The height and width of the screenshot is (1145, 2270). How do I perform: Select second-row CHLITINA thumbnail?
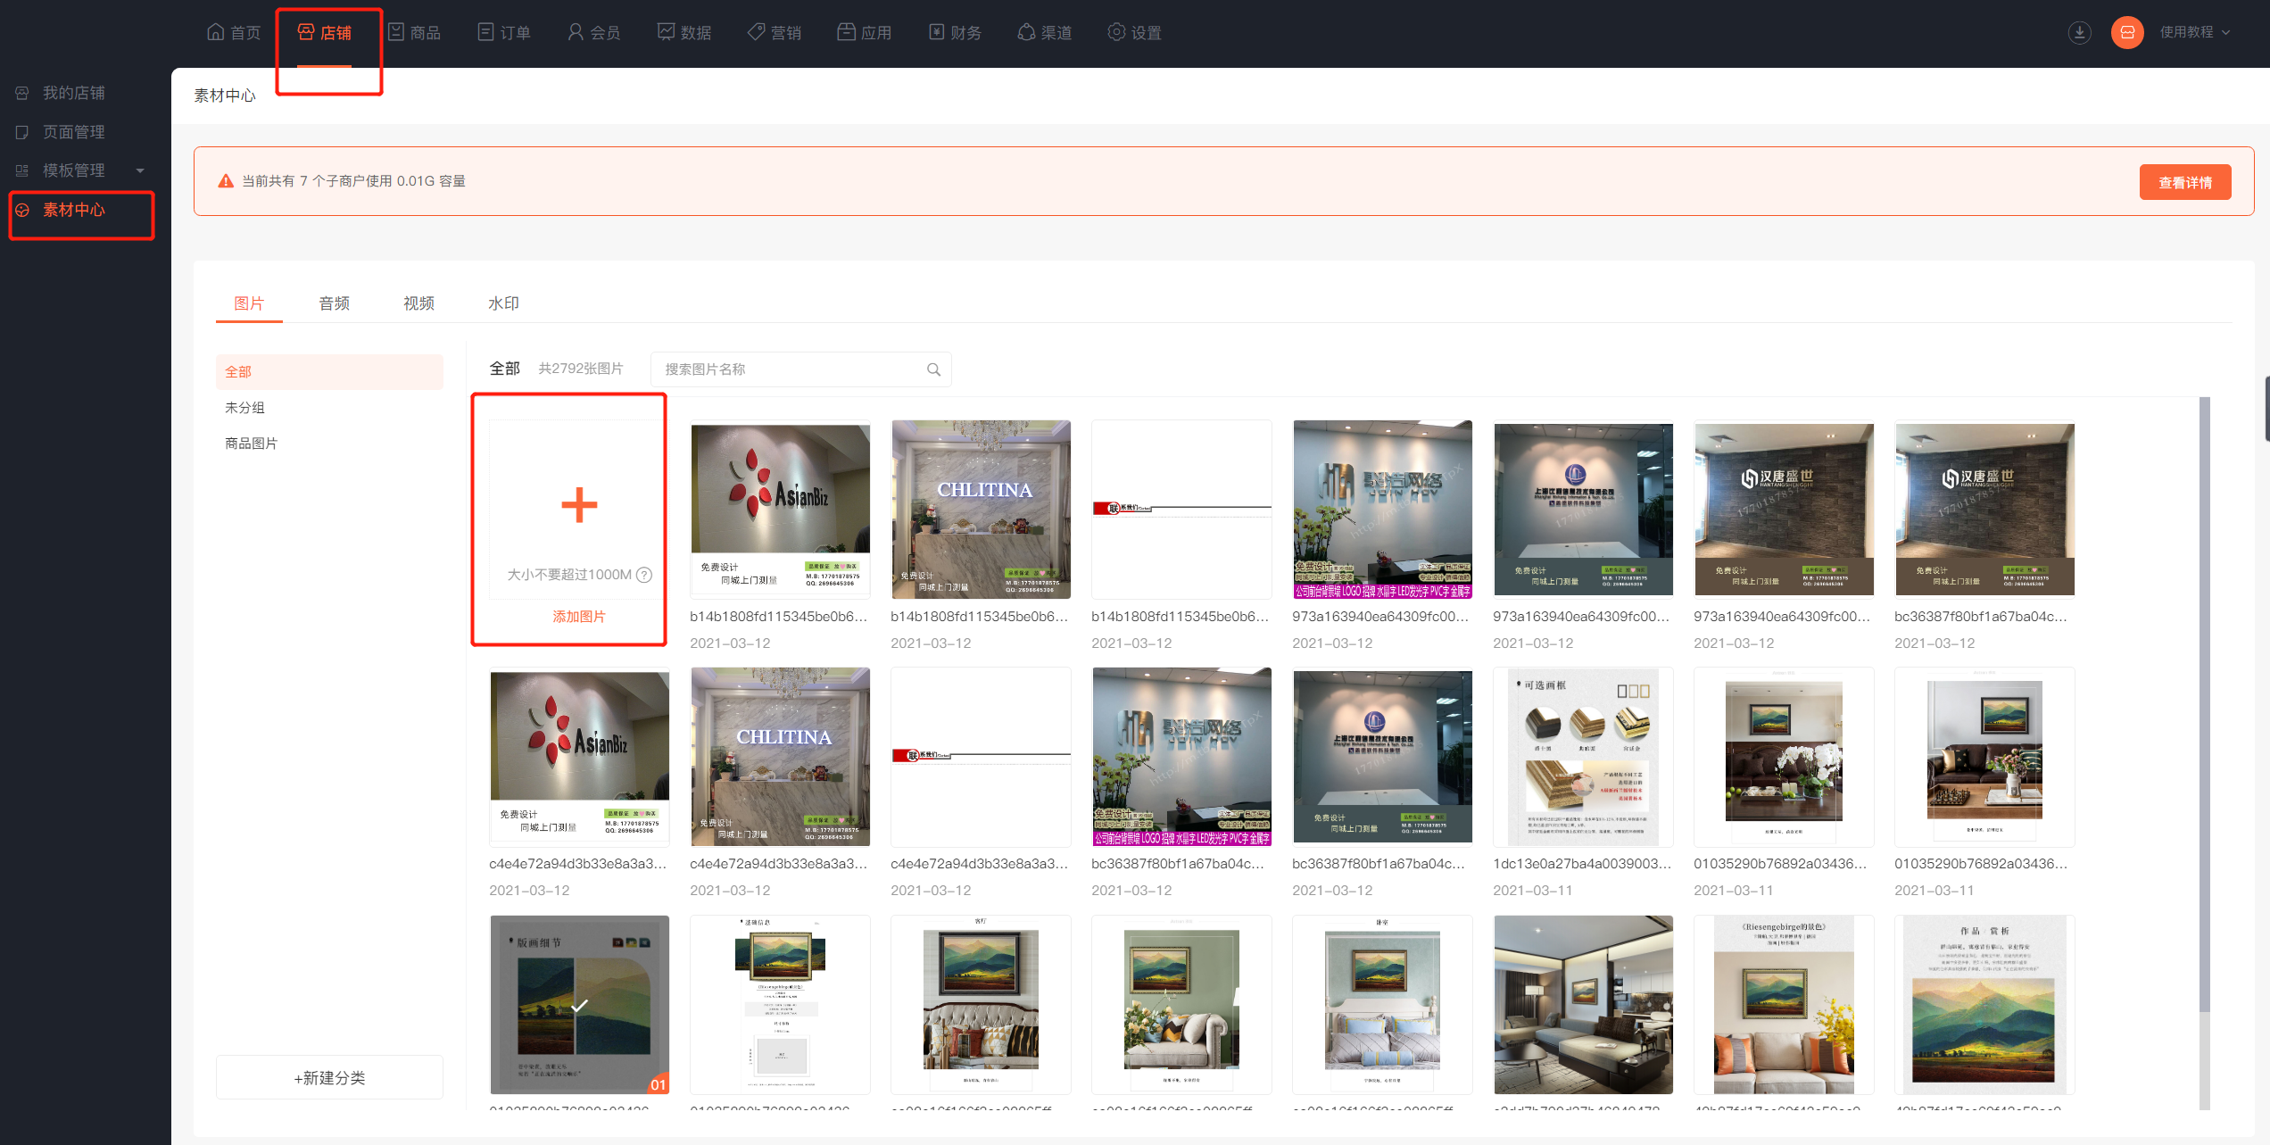pyautogui.click(x=780, y=757)
